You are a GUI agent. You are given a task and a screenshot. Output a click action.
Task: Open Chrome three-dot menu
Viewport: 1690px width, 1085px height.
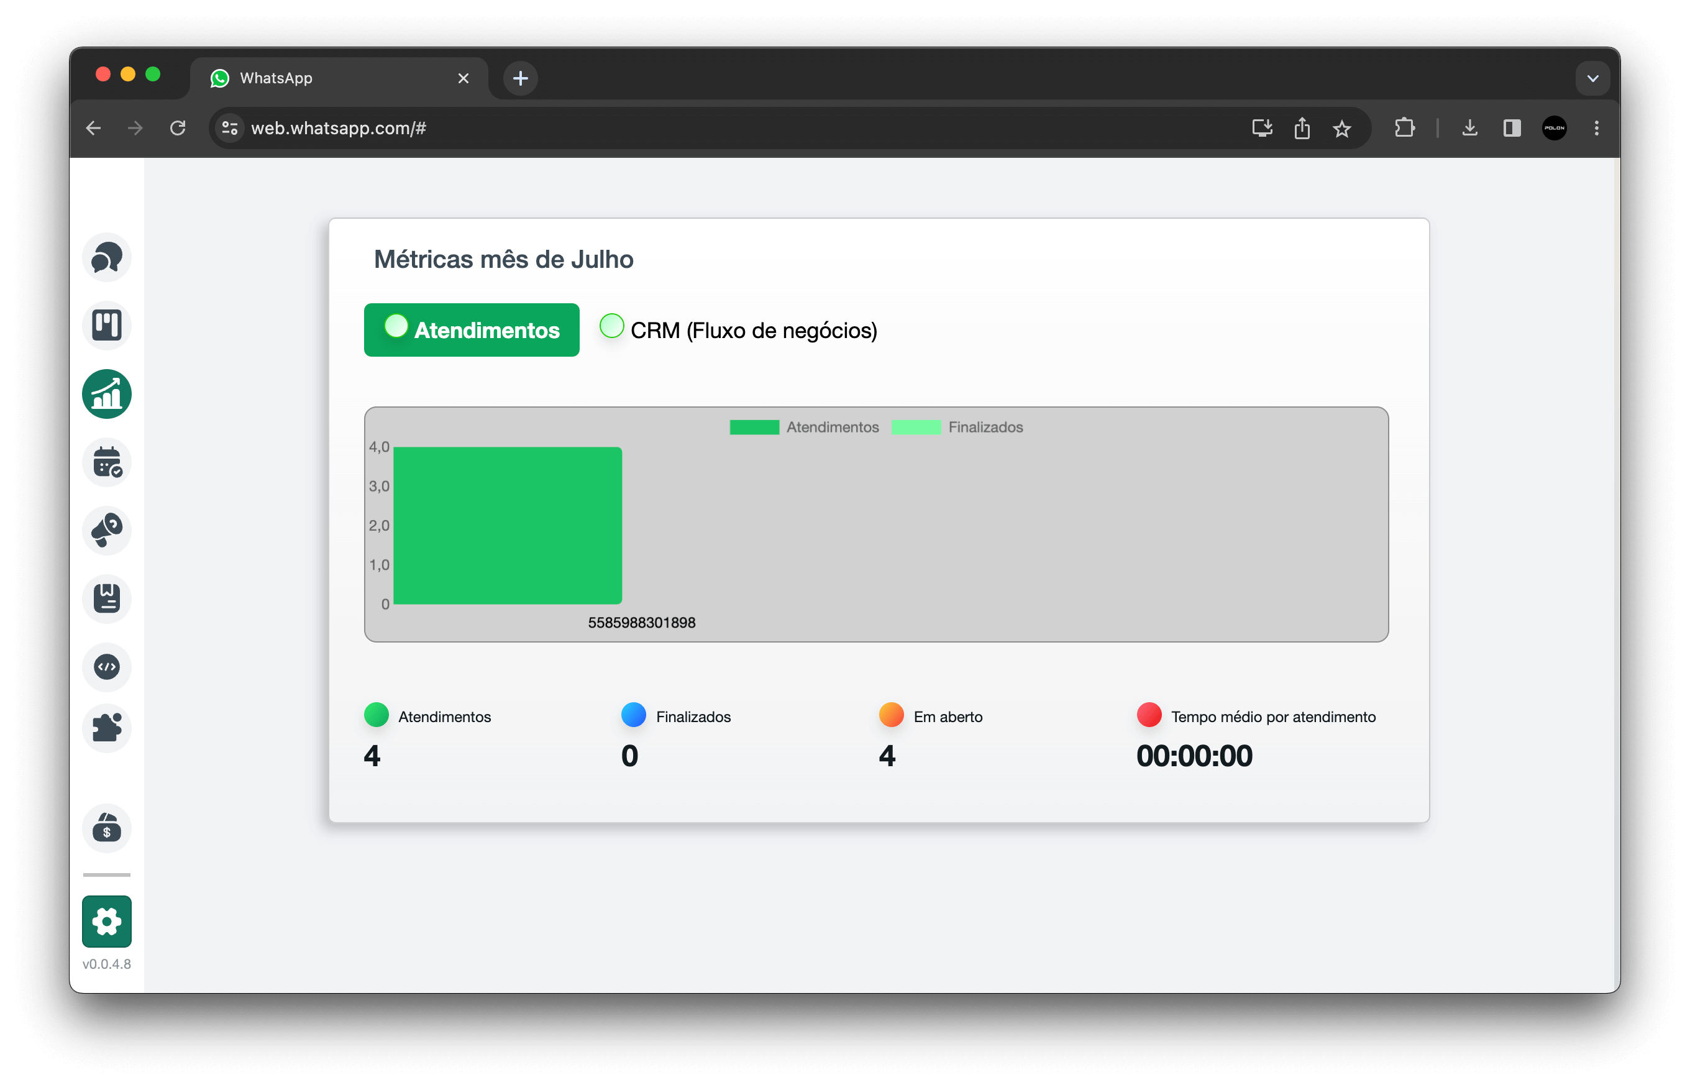[1596, 128]
